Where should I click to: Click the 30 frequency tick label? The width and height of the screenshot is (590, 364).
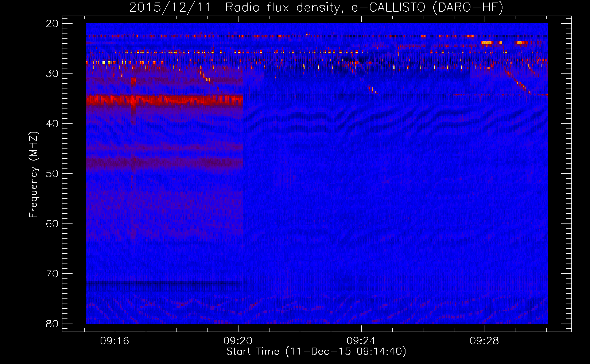coord(53,74)
